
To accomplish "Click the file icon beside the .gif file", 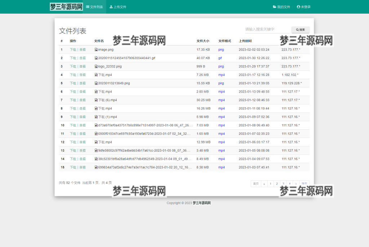I will [x=96, y=58].
